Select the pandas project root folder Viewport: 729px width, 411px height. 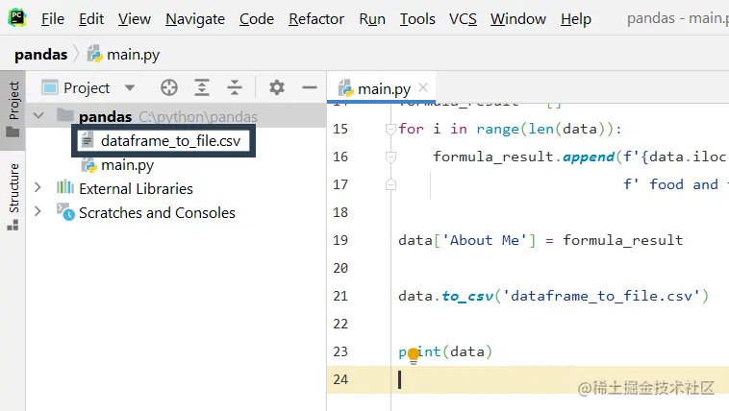(x=176, y=115)
